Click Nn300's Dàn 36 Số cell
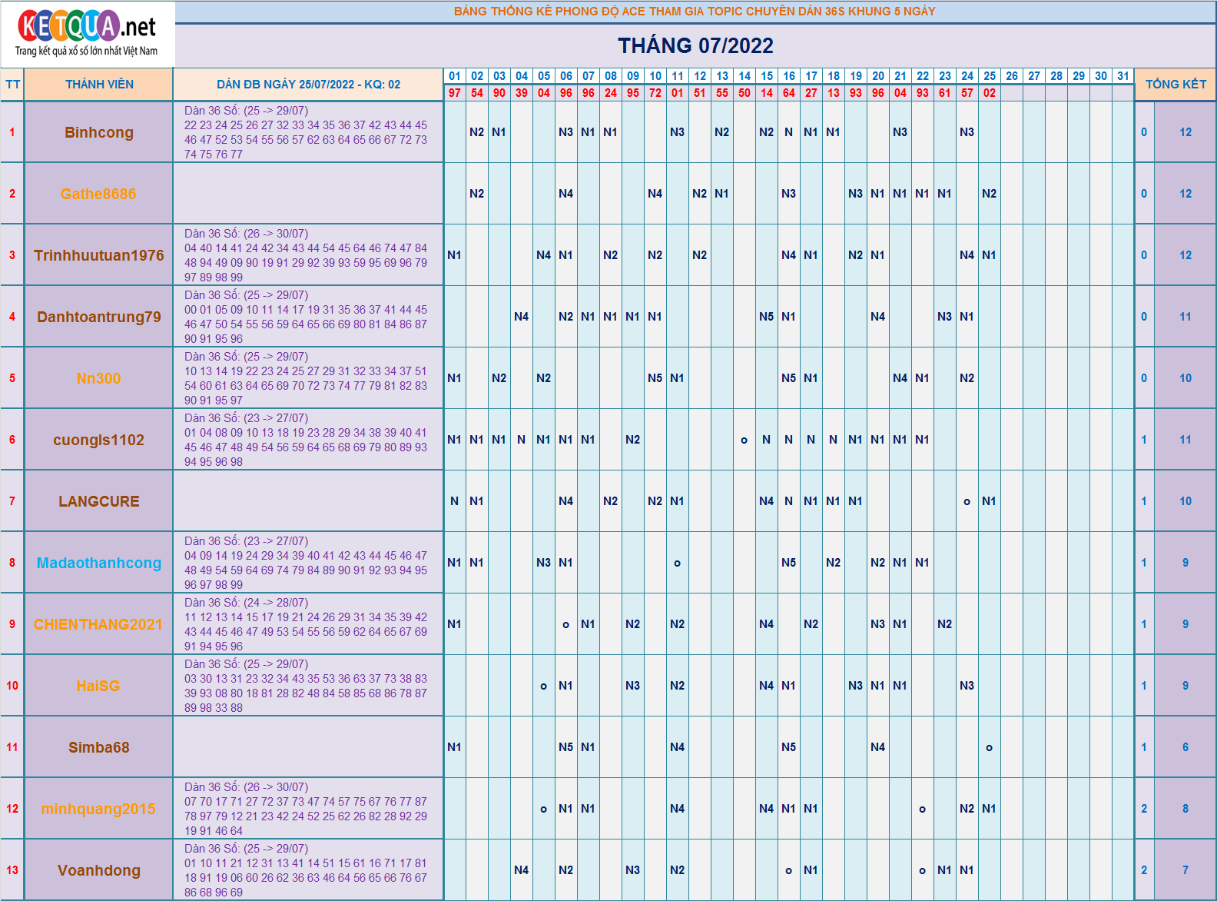Screen dimensions: 1217x901 coord(308,378)
